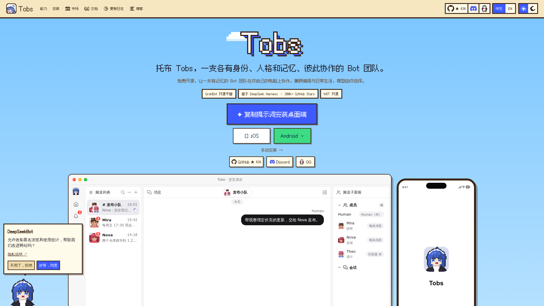
Task: Open 市场 nav menu item
Action: [x=72, y=8]
